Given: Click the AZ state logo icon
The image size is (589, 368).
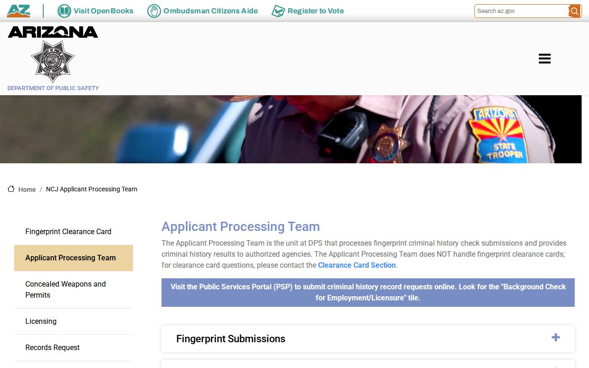Looking at the screenshot, I should coord(18,11).
